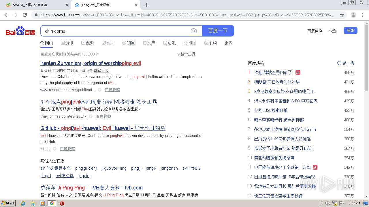Open hot item 欢迎!嫦娥五号回家了!
The width and height of the screenshot is (369, 207).
274,72
